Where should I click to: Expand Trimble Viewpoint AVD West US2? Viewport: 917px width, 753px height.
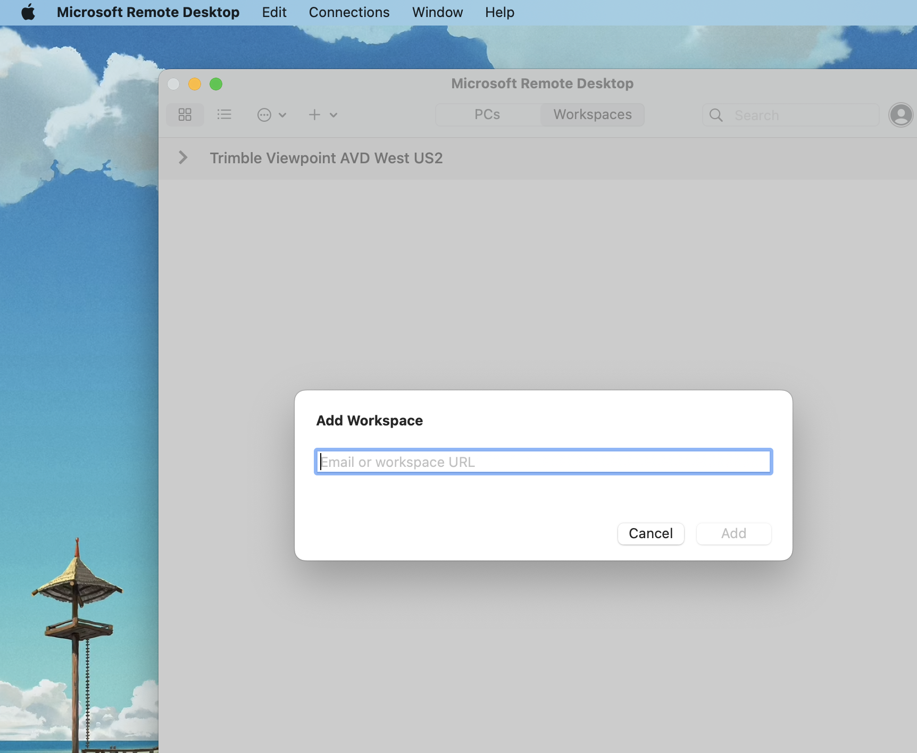click(183, 157)
